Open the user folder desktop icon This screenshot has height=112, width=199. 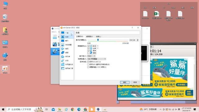point(5,31)
